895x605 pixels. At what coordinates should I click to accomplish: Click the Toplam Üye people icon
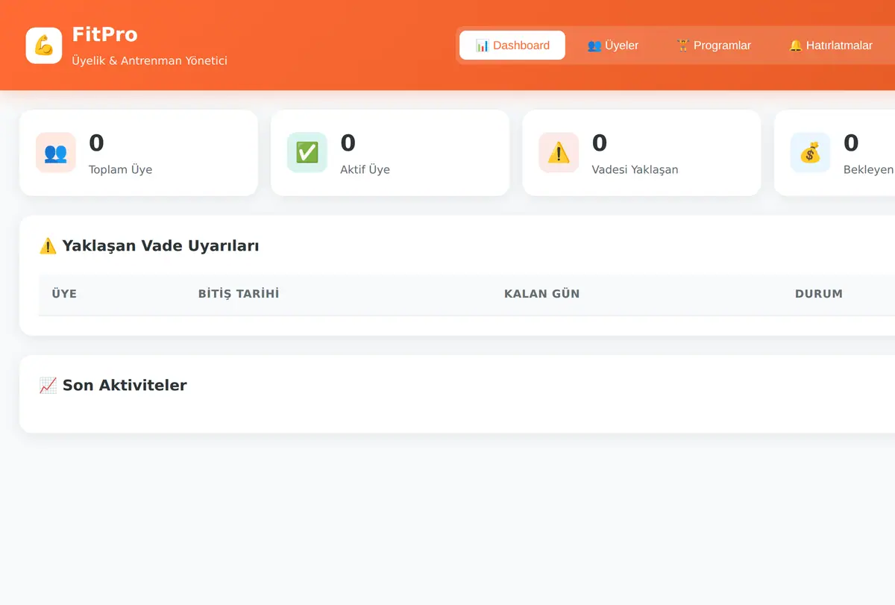coord(56,153)
